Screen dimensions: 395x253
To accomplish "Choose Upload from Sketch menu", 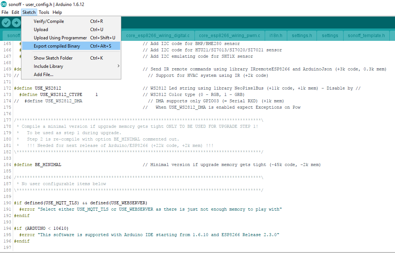I will click(71, 30).
